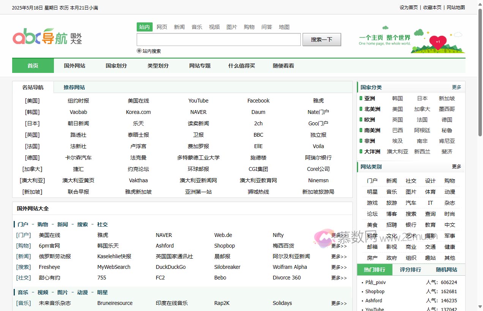Click 更多 next to 国家分类
The width and height of the screenshot is (483, 311).
(456, 87)
